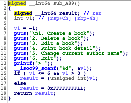The height and width of the screenshot is (103, 131).
Task: Click v1 in 'v1 <= 6' condition
Action: (32, 73)
